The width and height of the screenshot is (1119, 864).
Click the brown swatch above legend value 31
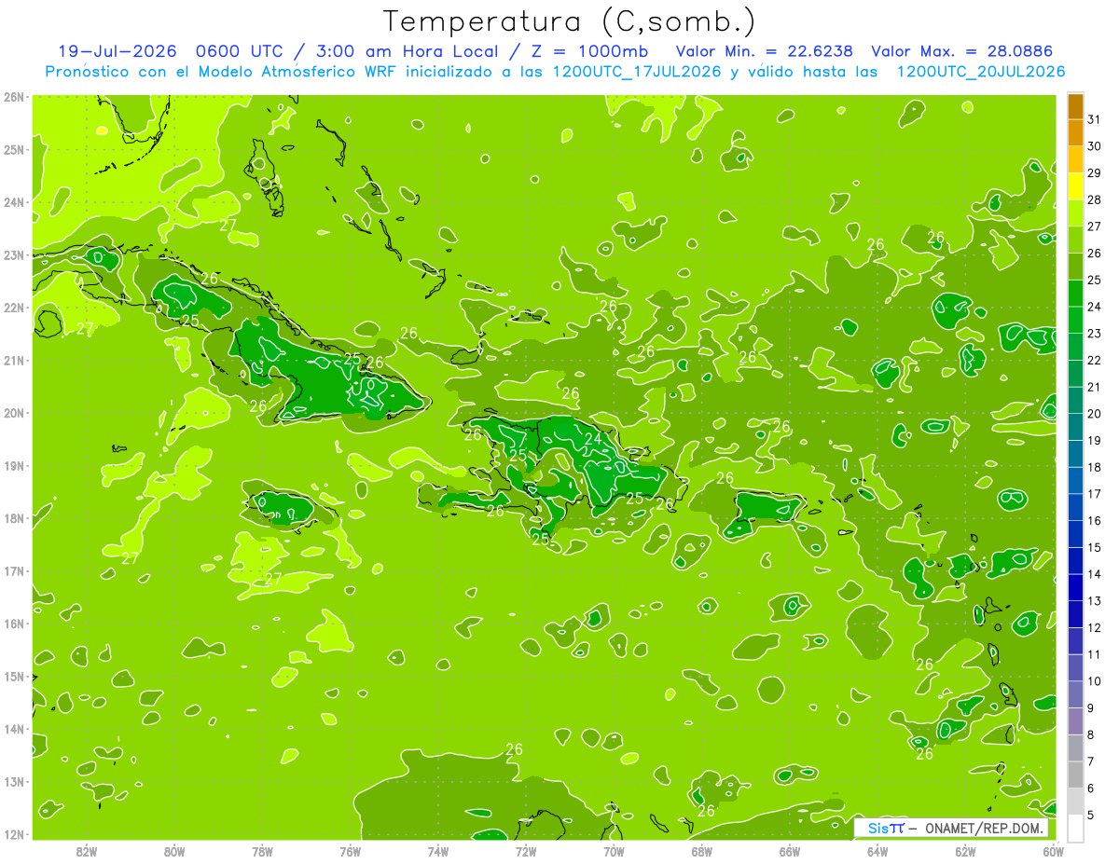click(1075, 106)
